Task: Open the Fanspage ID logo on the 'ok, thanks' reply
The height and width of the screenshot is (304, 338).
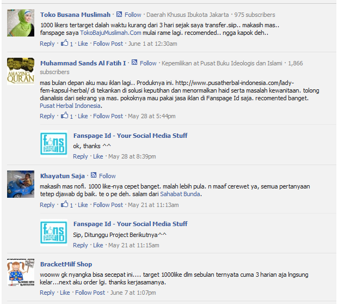Action: [54, 144]
